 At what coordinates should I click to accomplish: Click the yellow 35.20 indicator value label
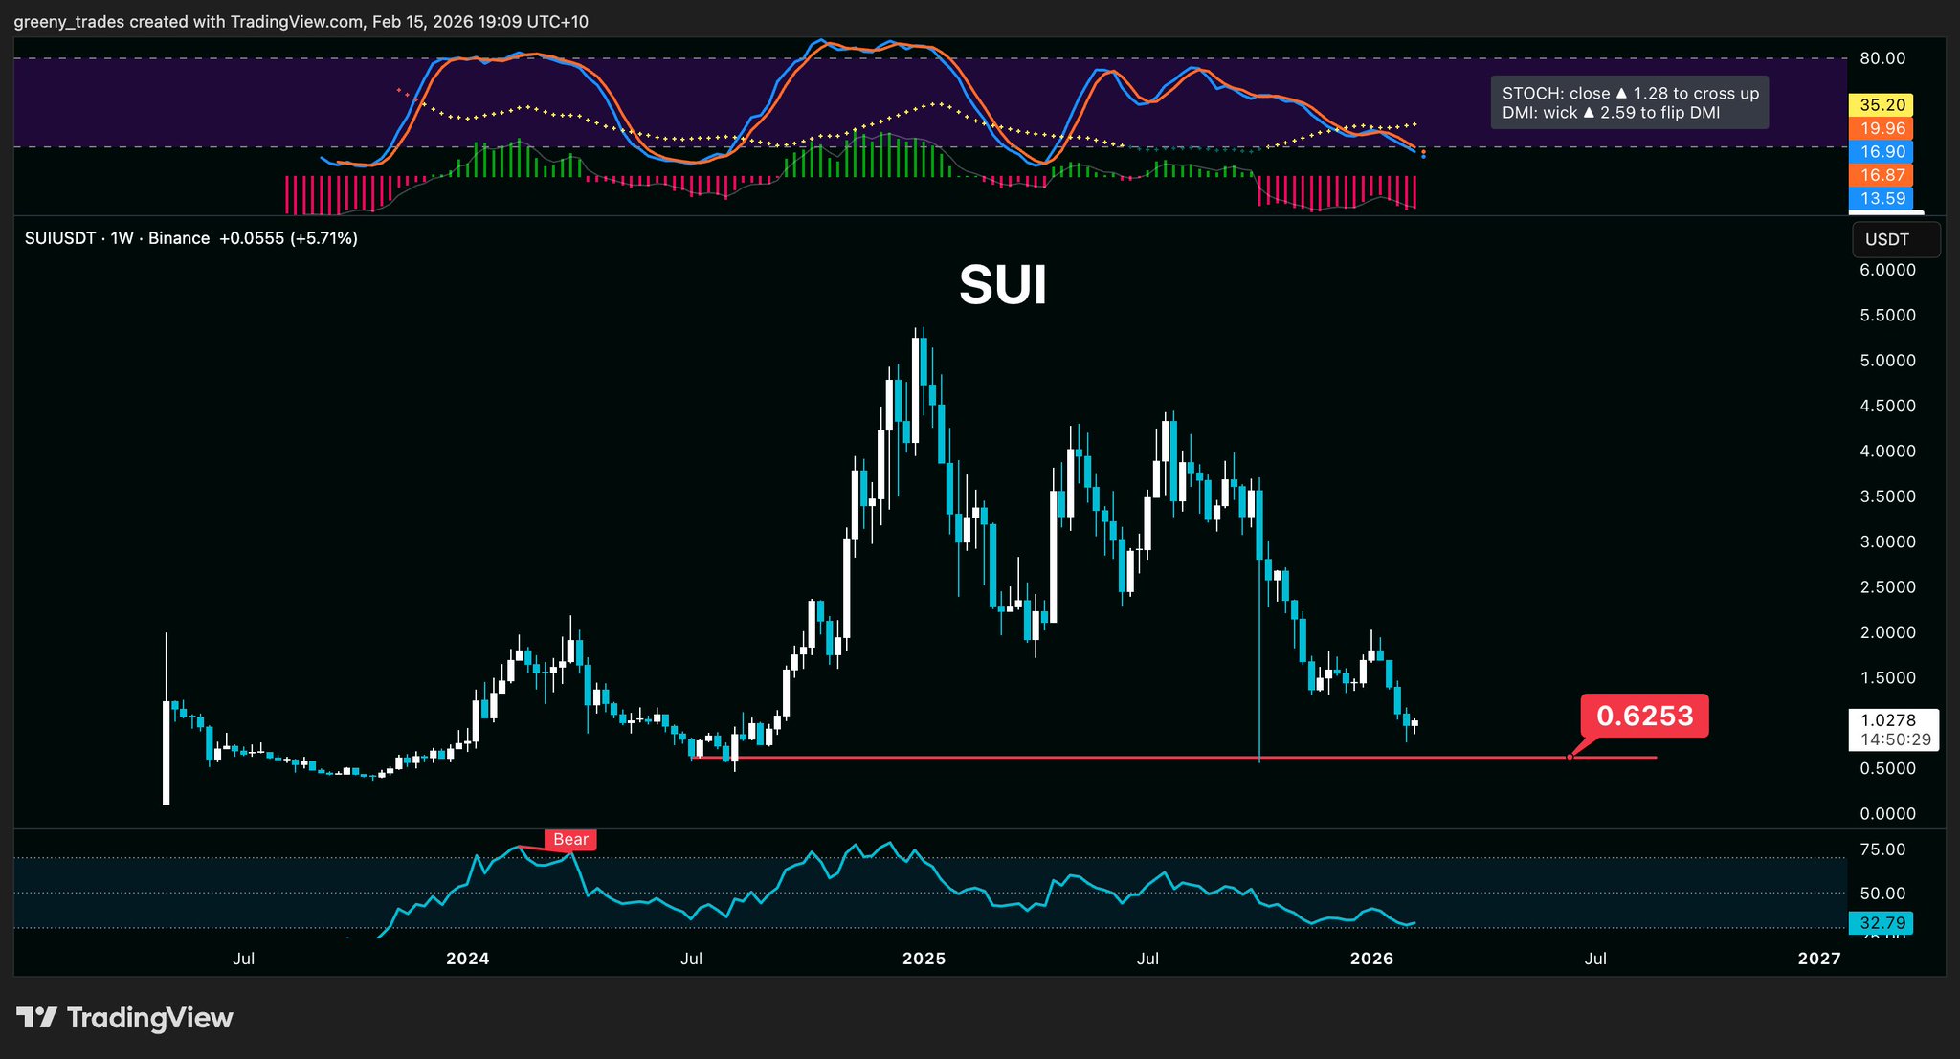[1882, 105]
